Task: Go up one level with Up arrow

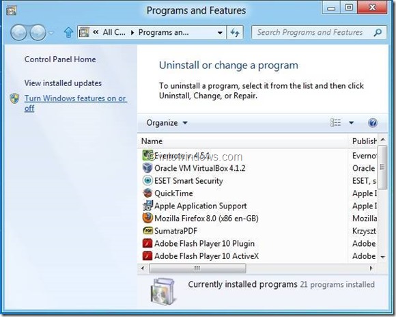Action: [68, 32]
